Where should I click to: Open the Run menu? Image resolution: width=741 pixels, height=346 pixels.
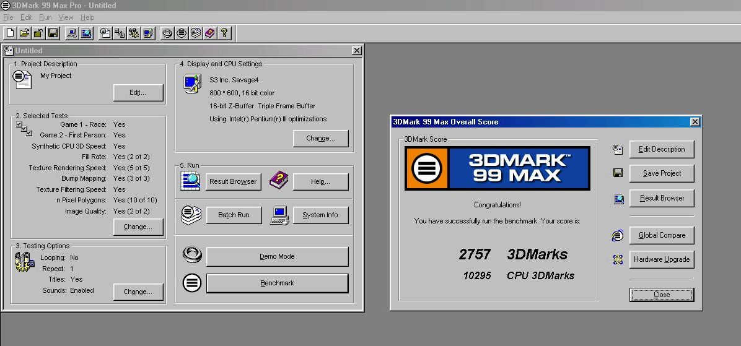(x=45, y=17)
